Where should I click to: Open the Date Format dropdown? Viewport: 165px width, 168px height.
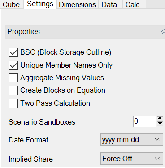click(x=132, y=139)
